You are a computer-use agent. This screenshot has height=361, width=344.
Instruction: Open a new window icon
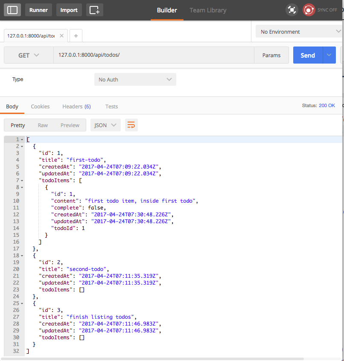(95, 10)
